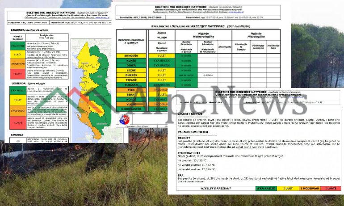Select the GJIROKASTËR row name cell

point(131,109)
